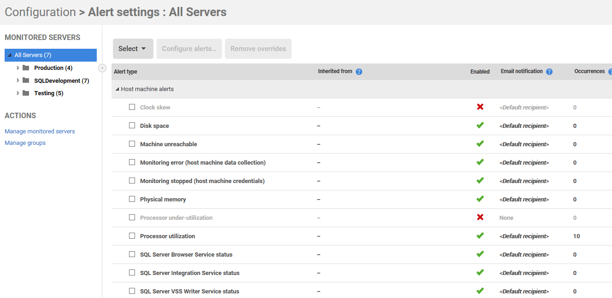Image resolution: width=612 pixels, height=298 pixels.
Task: Click the circular plus panel handle
Action: (102, 68)
